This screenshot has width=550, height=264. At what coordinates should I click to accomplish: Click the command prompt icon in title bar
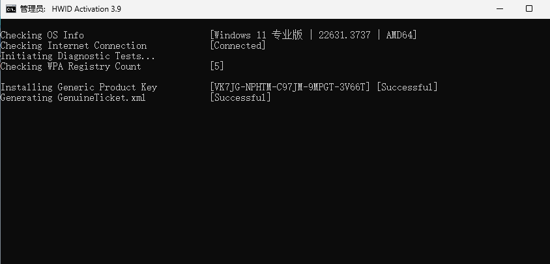point(11,9)
